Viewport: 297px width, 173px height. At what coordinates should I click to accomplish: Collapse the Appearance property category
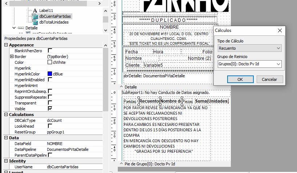tap(6, 45)
